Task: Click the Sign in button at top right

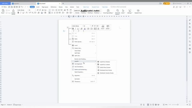Action: click(x=166, y=4)
